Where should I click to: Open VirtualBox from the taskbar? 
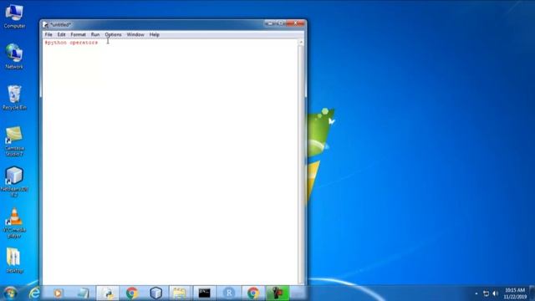point(156,293)
